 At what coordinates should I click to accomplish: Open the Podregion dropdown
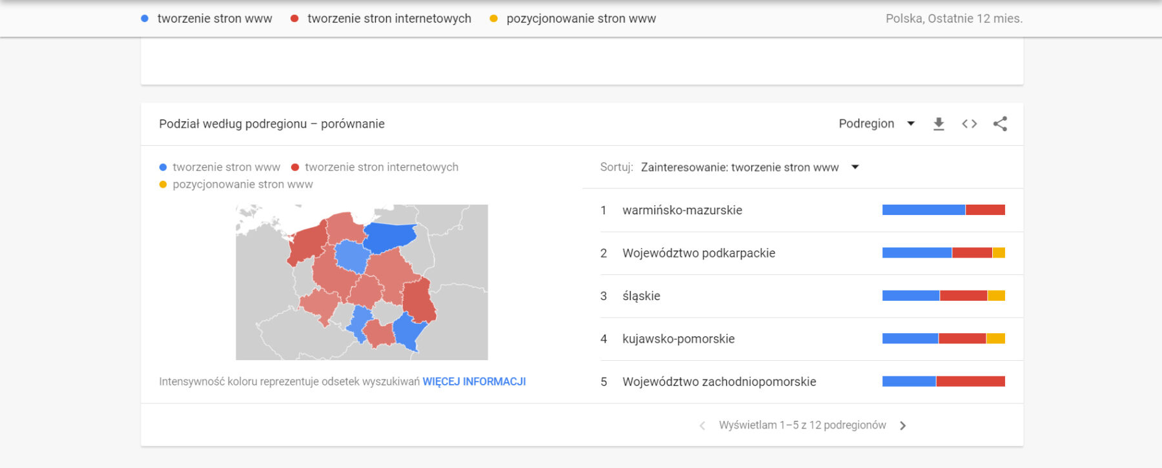click(x=877, y=124)
